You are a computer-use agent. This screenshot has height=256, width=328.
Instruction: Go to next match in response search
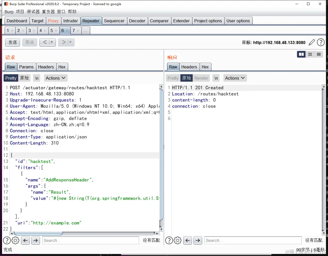coord(198,240)
